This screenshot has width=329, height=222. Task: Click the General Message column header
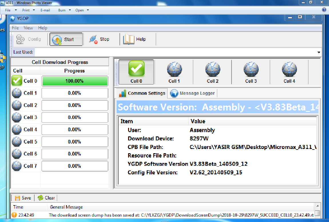pyautogui.click(x=181, y=207)
